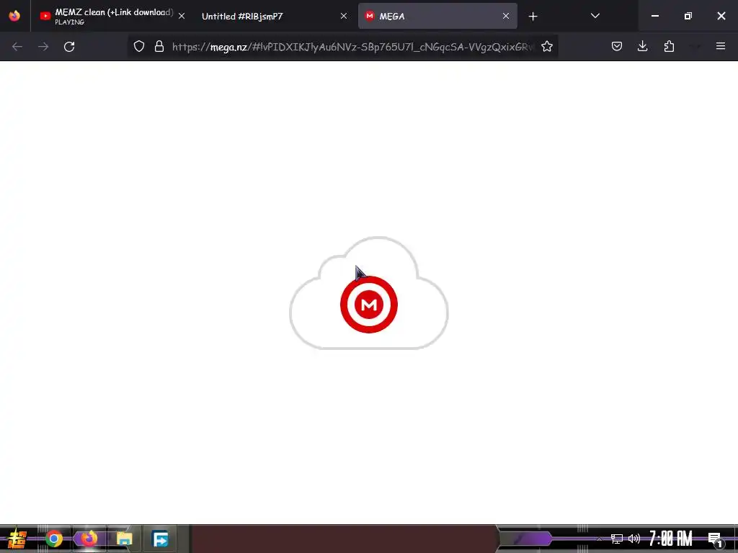Image resolution: width=738 pixels, height=553 pixels.
Task: Switch to the MEMZ clean YouTube tab
Action: tap(113, 16)
